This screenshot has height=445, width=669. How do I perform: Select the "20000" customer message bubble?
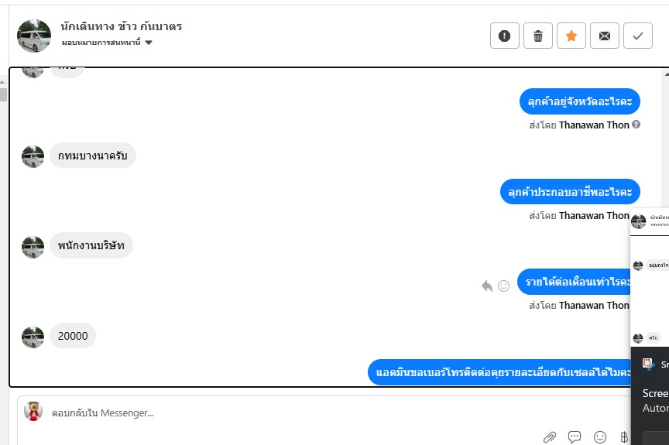pos(73,336)
